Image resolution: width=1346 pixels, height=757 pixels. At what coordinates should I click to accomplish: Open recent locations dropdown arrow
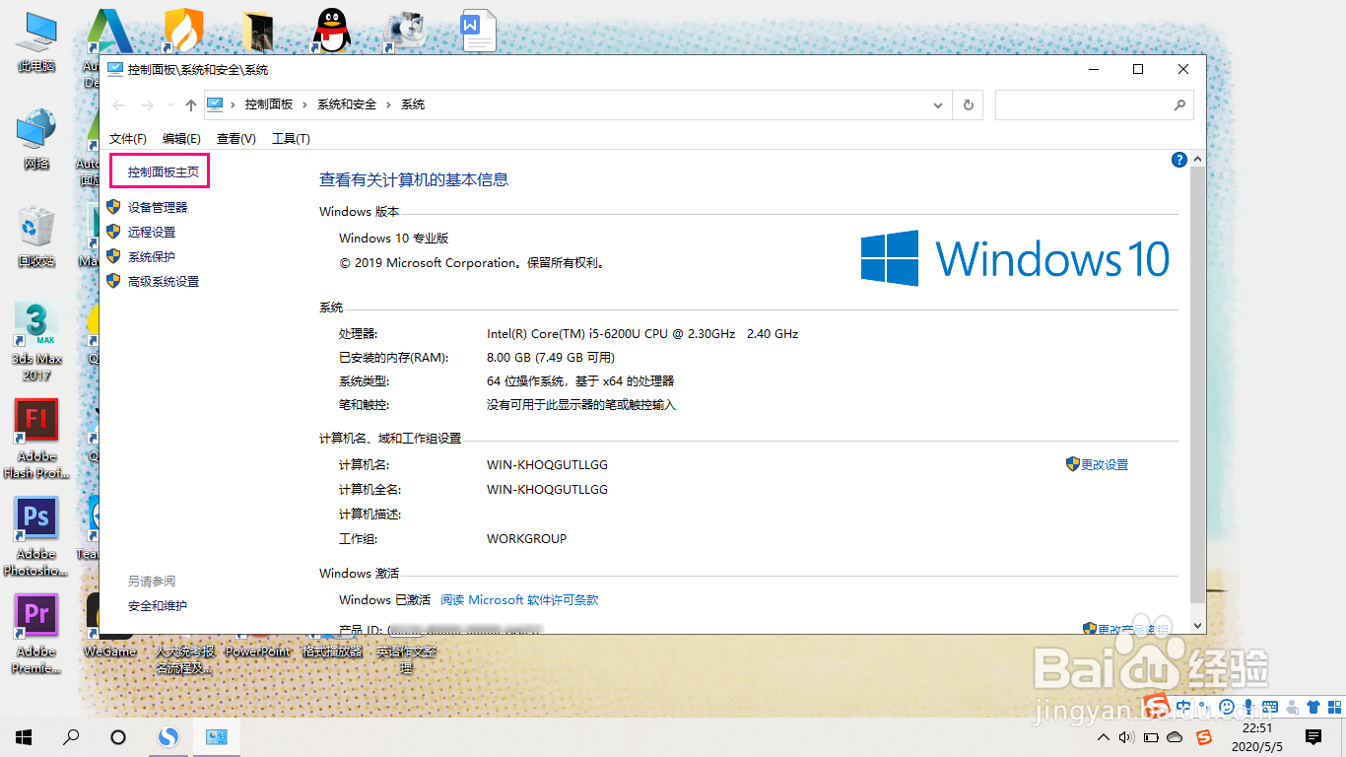(170, 104)
